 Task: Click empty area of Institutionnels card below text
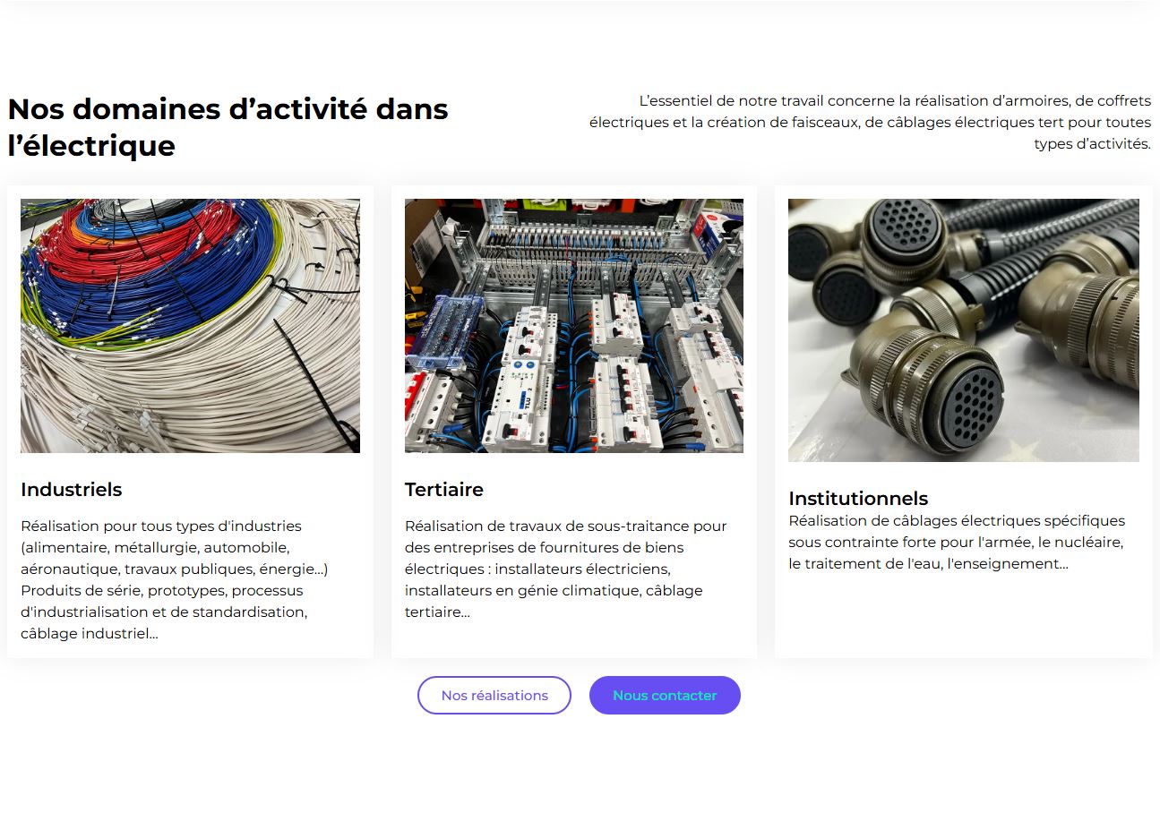(963, 618)
